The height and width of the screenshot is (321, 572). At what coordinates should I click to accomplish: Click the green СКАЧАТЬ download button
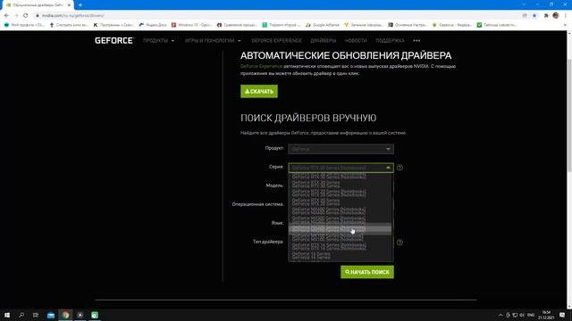(259, 91)
